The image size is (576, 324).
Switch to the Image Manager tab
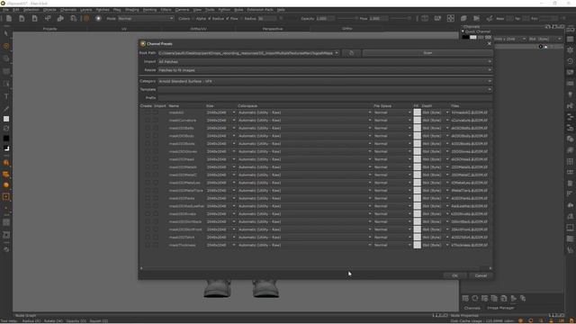(500, 308)
